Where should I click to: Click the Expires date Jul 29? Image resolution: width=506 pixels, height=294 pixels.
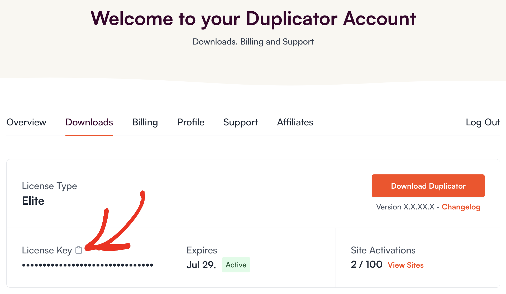[x=201, y=264]
